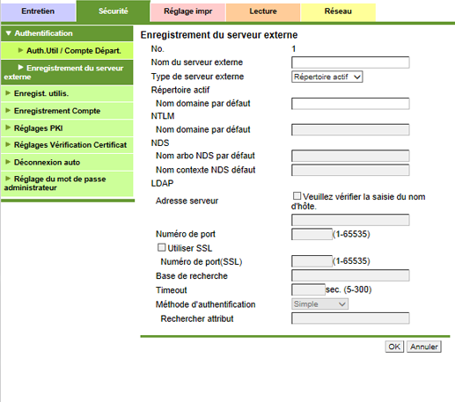Expand Réglages PKI menu
Screen dimensions: 455x402
67,128
